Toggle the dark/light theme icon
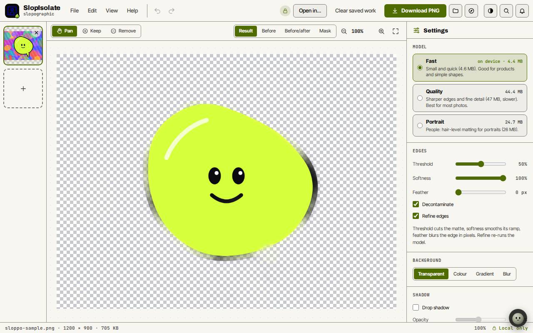 (491, 11)
